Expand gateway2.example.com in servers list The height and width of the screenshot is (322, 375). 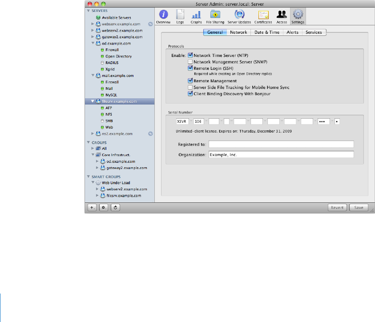tap(93, 37)
